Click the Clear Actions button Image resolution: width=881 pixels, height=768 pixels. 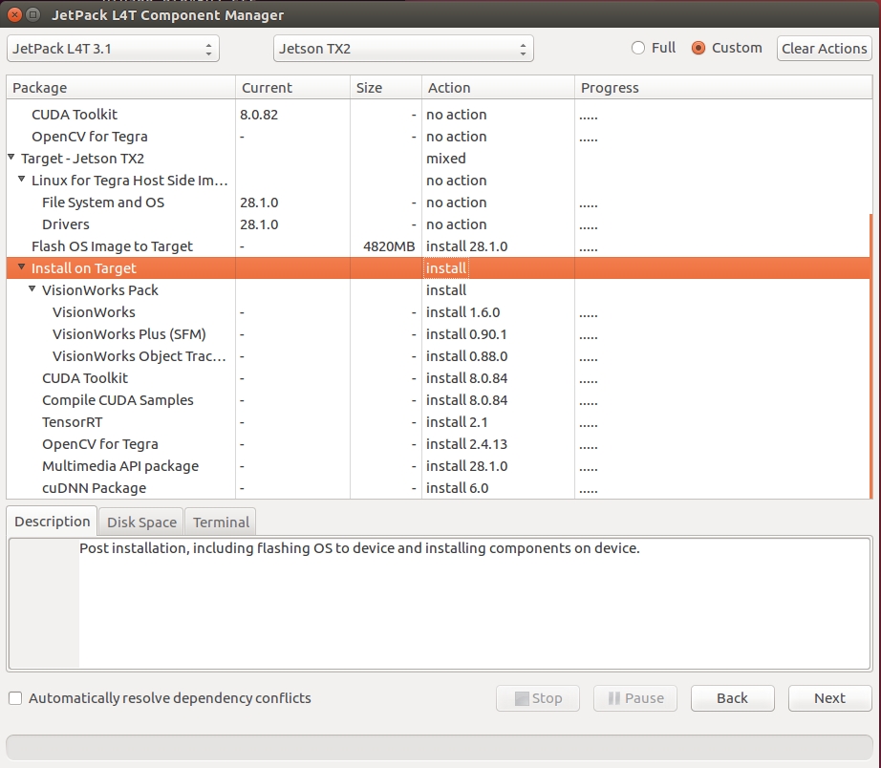click(x=824, y=49)
